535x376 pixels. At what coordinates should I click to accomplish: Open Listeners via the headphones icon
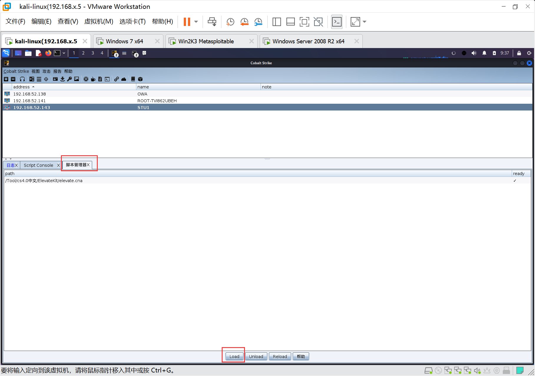coord(22,79)
